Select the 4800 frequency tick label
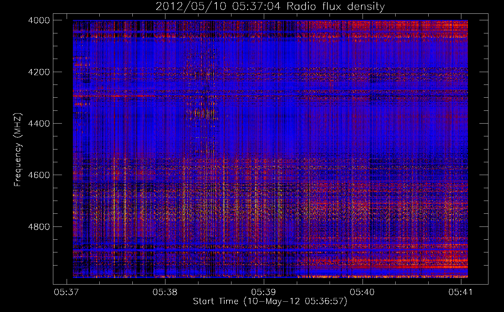 [39, 227]
